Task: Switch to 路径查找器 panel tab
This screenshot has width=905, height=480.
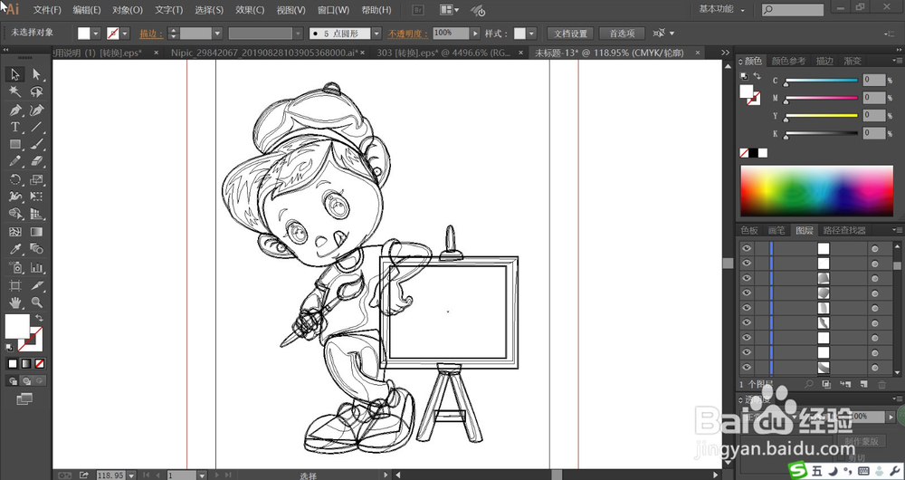Action: pos(844,230)
